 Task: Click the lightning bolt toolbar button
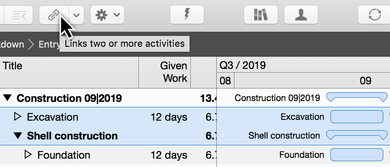pyautogui.click(x=187, y=15)
